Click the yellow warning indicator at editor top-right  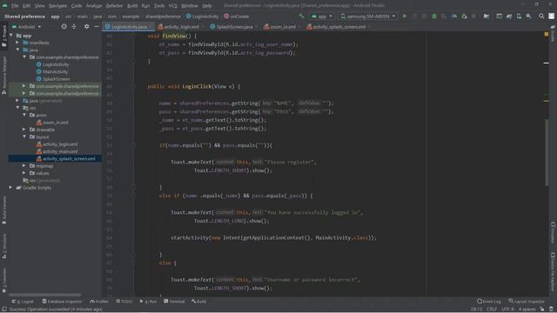[x=547, y=34]
